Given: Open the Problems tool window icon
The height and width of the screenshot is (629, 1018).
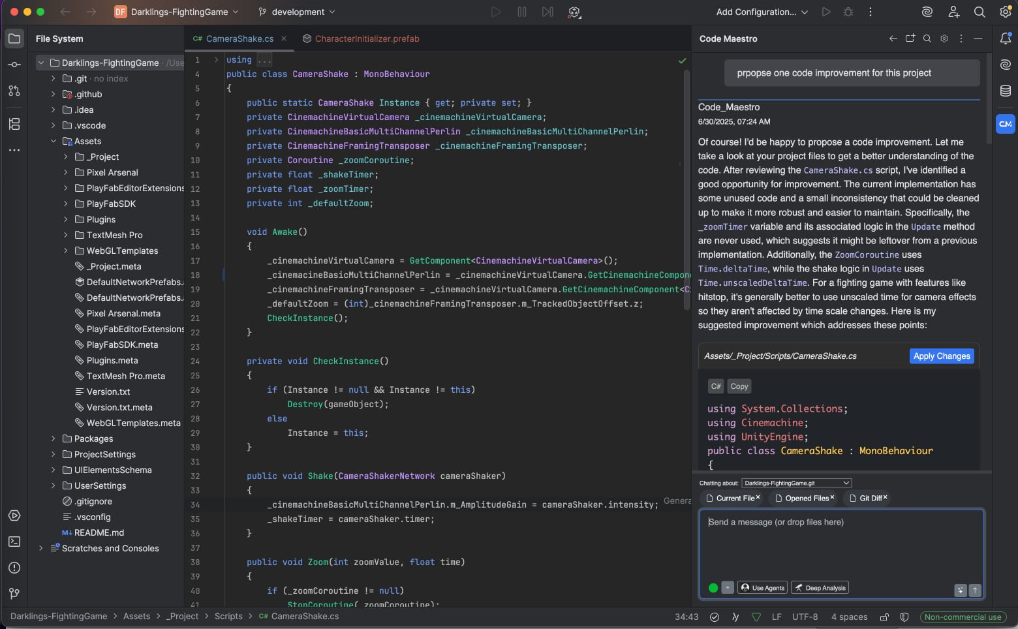Looking at the screenshot, I should click(14, 568).
